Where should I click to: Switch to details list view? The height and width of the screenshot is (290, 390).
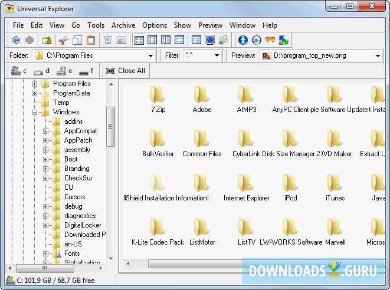pos(196,40)
